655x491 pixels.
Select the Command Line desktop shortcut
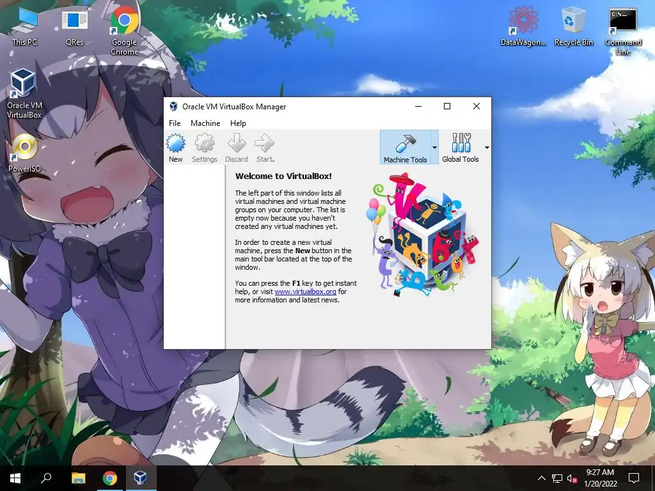623,31
